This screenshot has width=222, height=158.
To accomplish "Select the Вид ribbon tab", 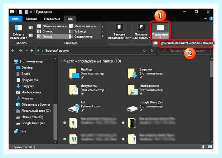I will [70, 19].
